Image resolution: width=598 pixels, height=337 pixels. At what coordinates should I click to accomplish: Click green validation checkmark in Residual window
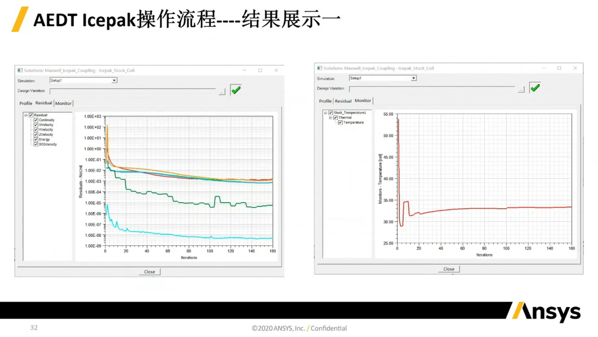[x=236, y=90]
